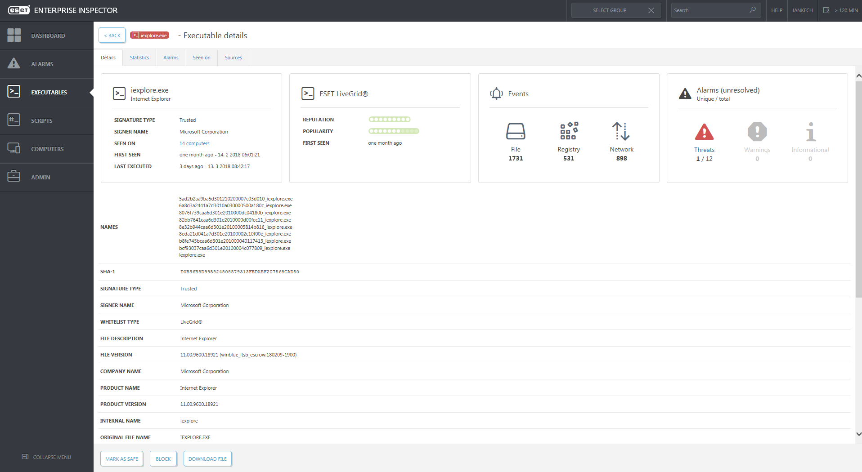This screenshot has height=472, width=862.
Task: Click the red Threats alarm icon
Action: tap(704, 132)
